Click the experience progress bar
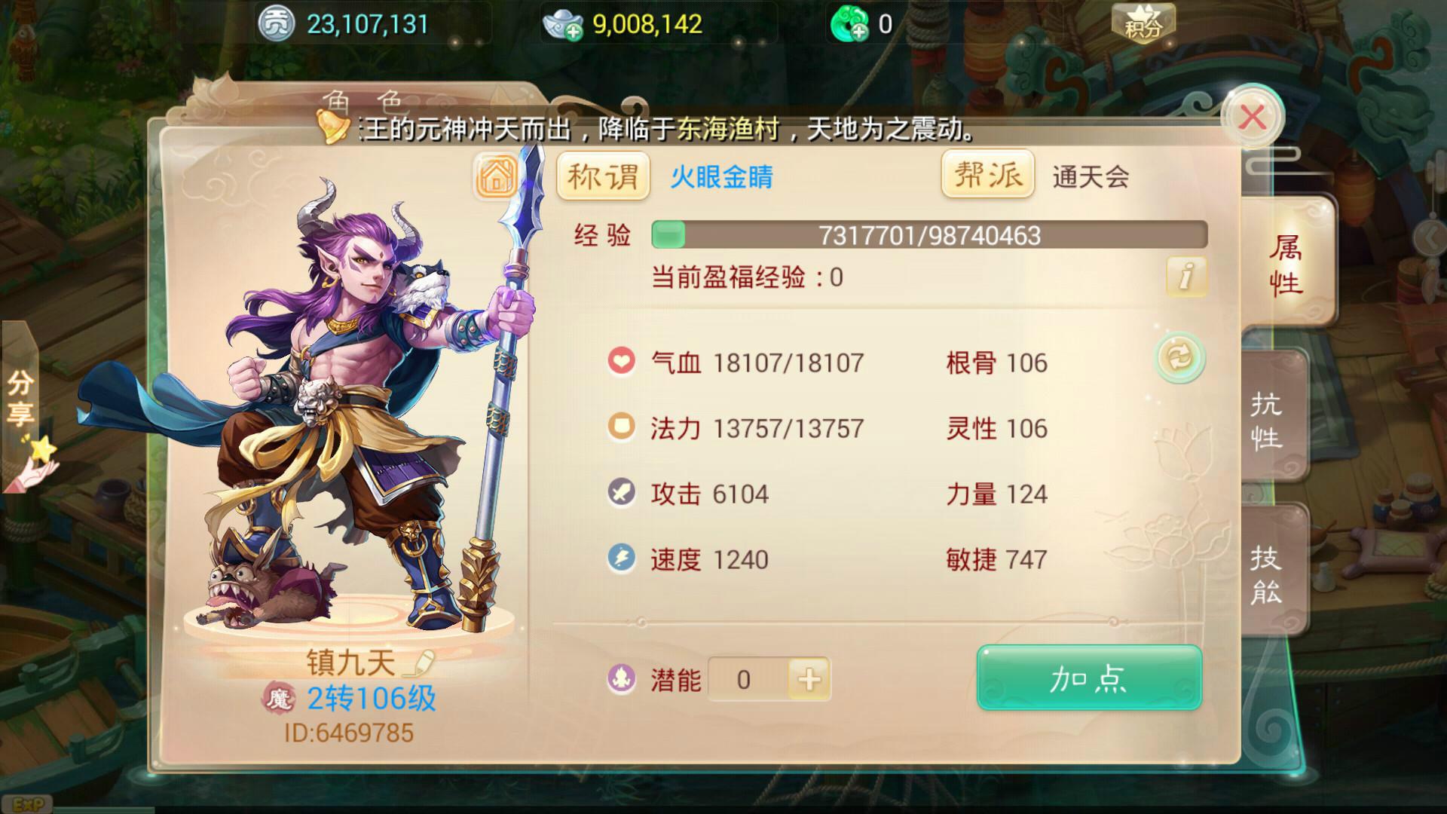 [929, 235]
